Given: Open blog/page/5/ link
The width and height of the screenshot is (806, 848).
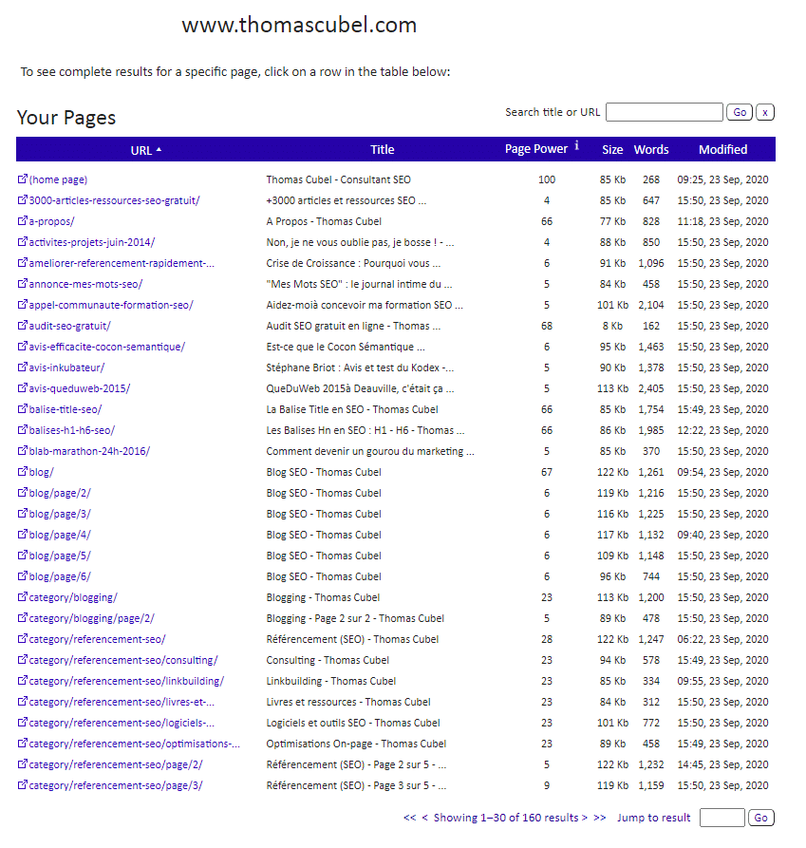Looking at the screenshot, I should click(60, 556).
